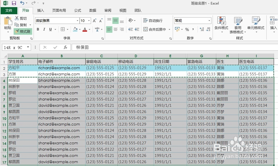The height and width of the screenshot is (166, 278).
Task: Select the row 2 header
Action: point(4,68)
